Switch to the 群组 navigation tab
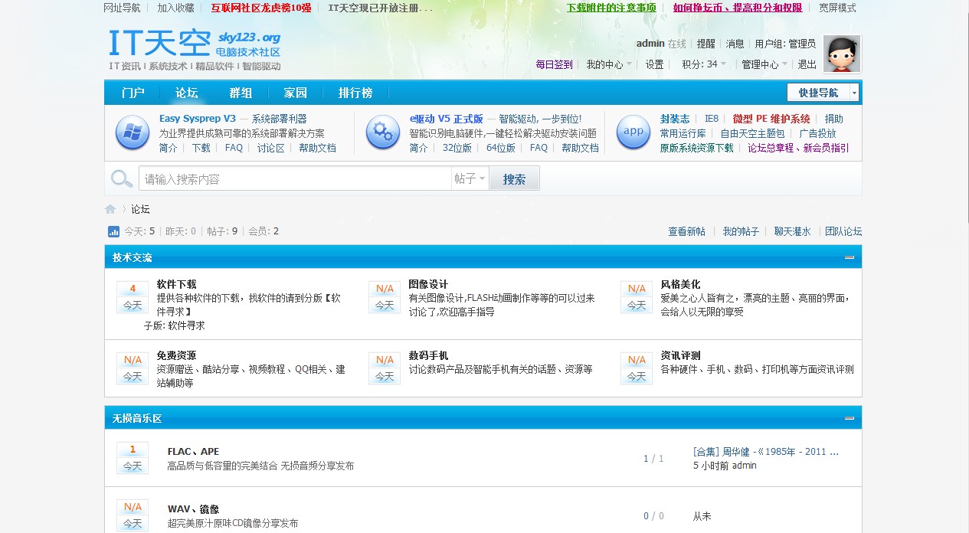 pyautogui.click(x=241, y=93)
